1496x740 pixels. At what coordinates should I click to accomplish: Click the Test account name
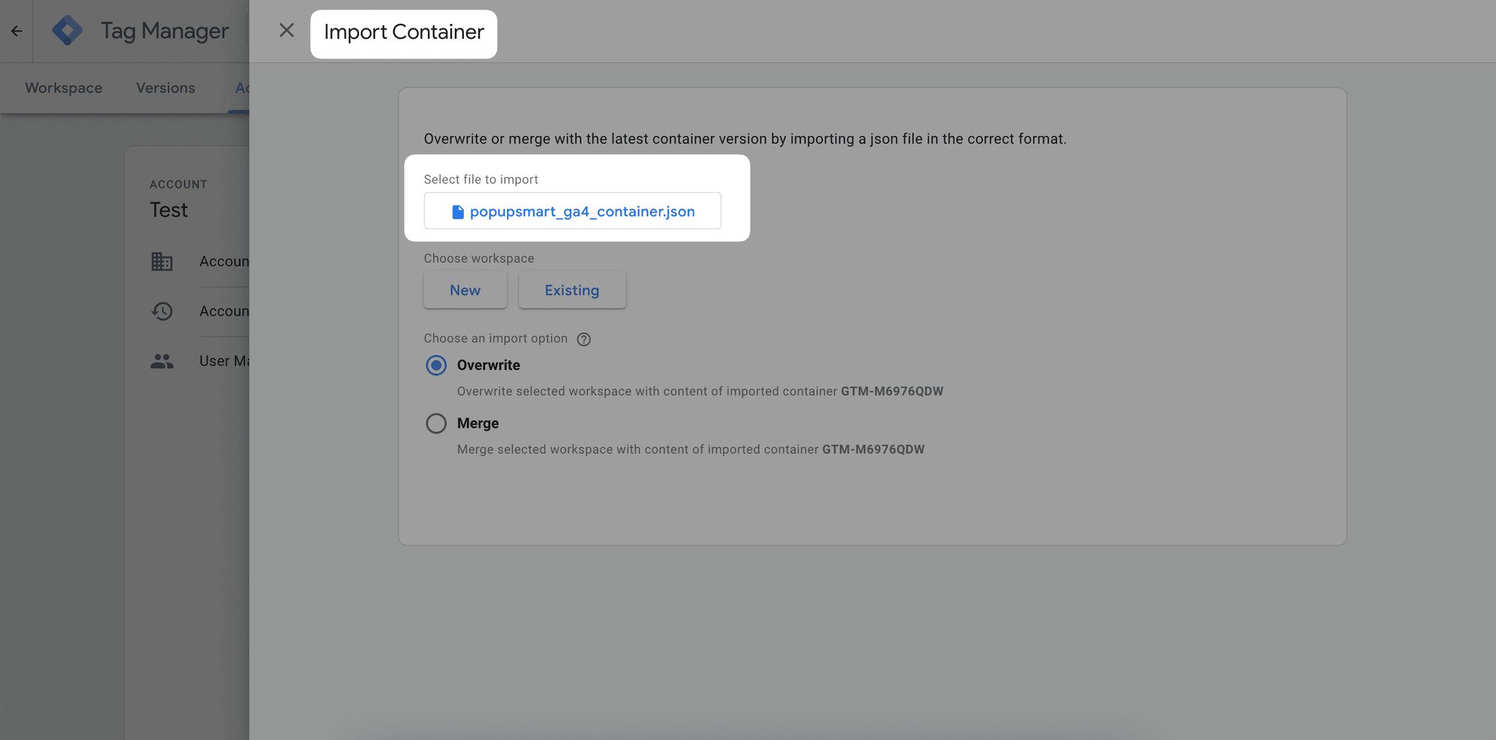168,210
